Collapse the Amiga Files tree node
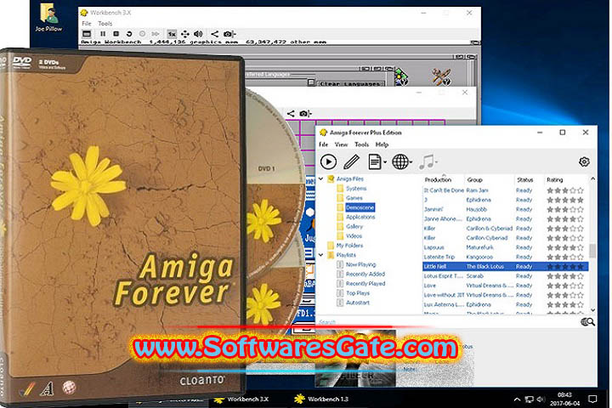This screenshot has height=408, width=612. click(320, 178)
